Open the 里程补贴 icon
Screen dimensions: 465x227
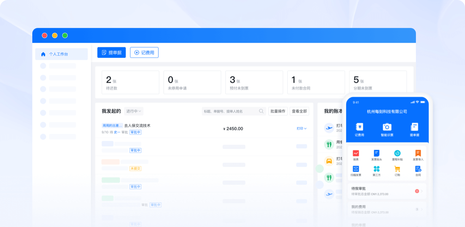(397, 154)
